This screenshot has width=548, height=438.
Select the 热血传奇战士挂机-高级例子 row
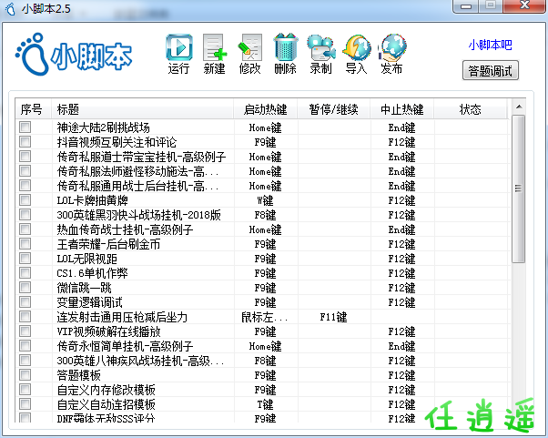click(x=262, y=229)
